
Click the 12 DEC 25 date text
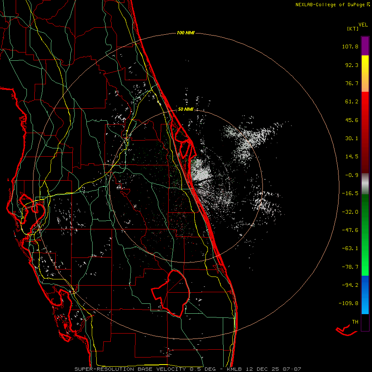point(262,369)
